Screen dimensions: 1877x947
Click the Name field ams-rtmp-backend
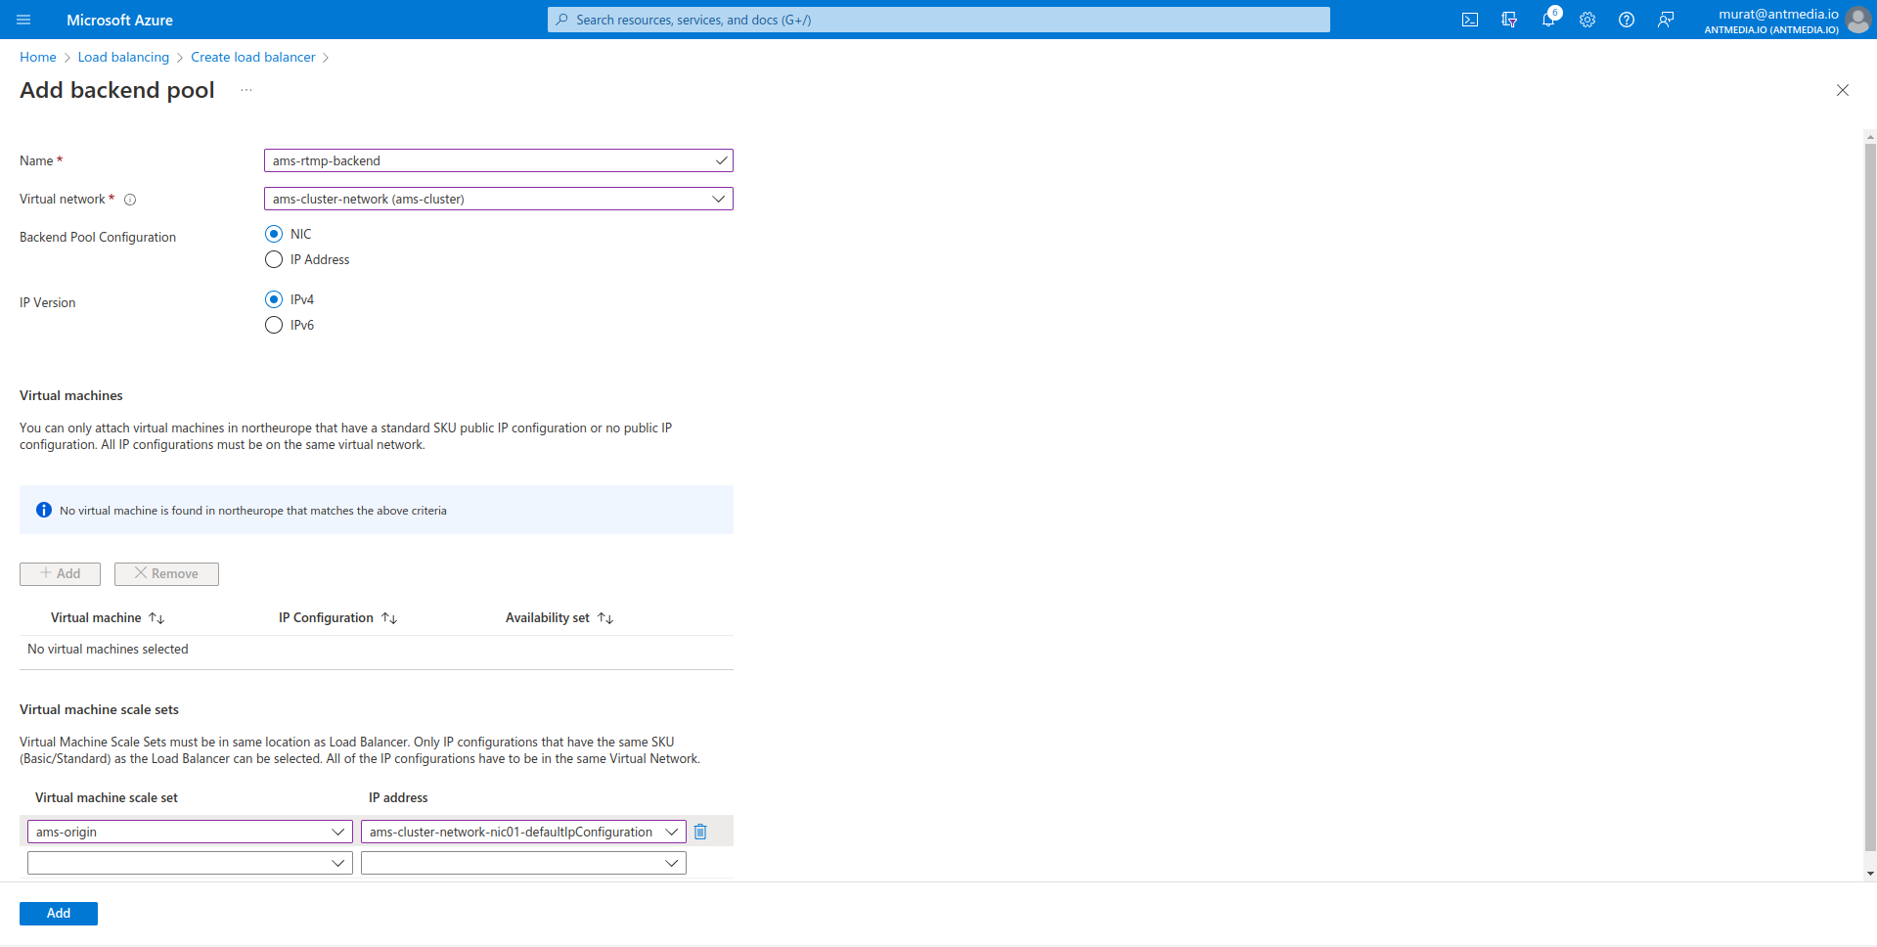pos(498,160)
